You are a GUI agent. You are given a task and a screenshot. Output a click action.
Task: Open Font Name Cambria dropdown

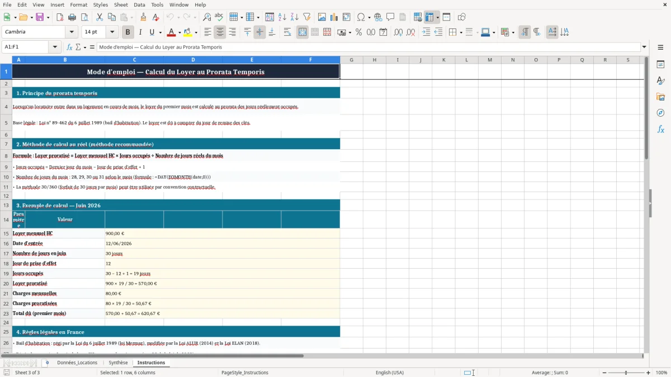click(x=71, y=32)
